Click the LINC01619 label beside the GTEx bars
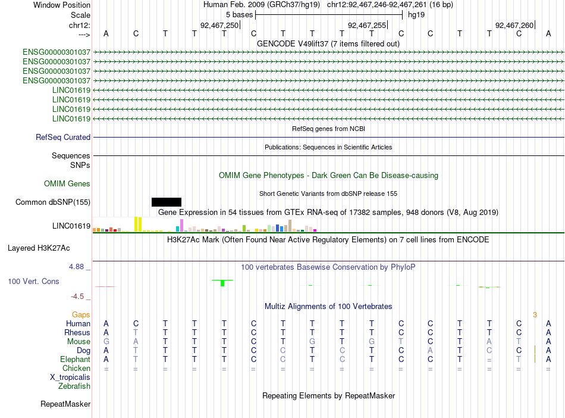The image size is (565, 418). click(x=71, y=226)
